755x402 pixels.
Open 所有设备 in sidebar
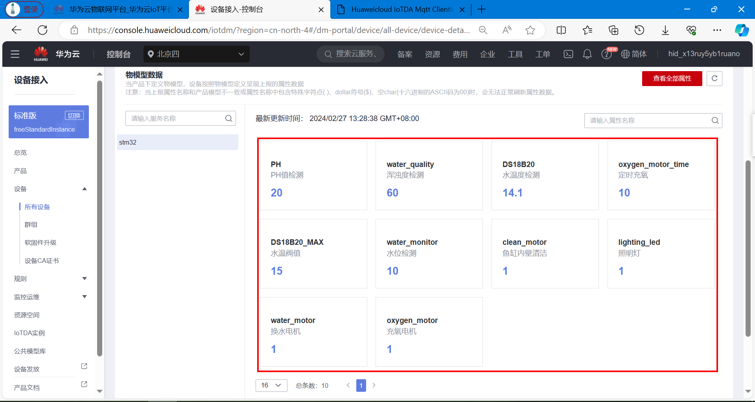tap(37, 207)
